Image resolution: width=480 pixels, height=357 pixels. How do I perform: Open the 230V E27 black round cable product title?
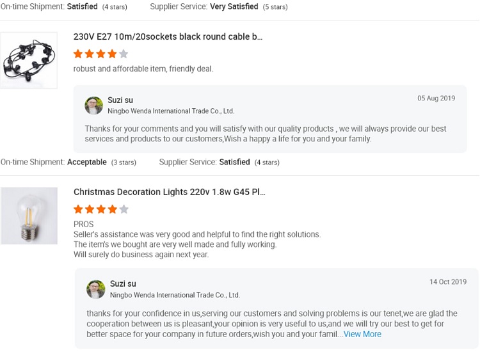168,36
